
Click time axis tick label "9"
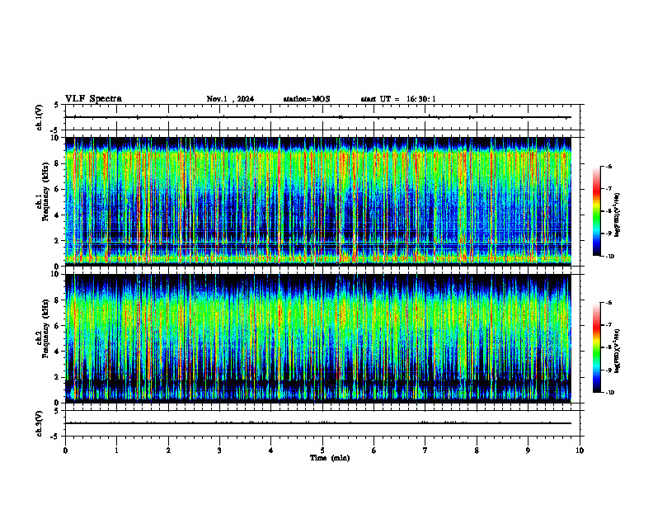click(528, 451)
